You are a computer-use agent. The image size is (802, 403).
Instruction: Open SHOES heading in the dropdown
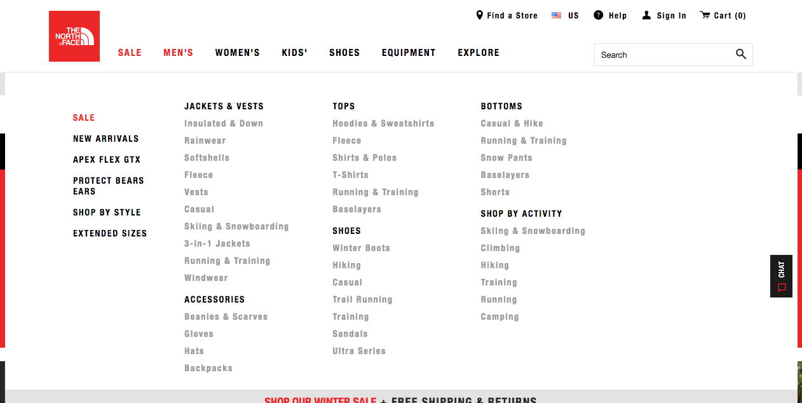coord(346,231)
